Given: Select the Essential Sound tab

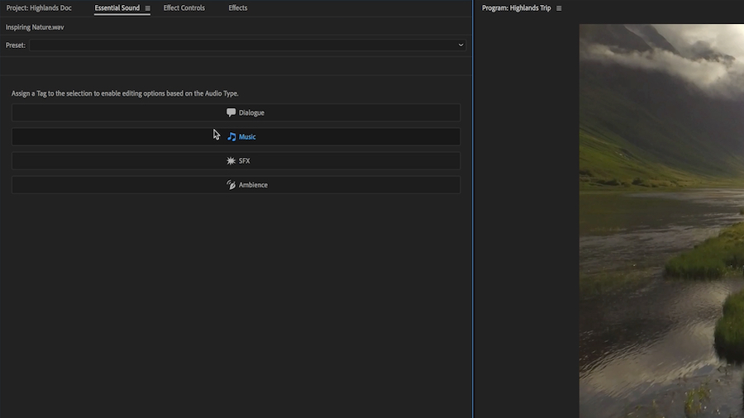Looking at the screenshot, I should [x=117, y=8].
